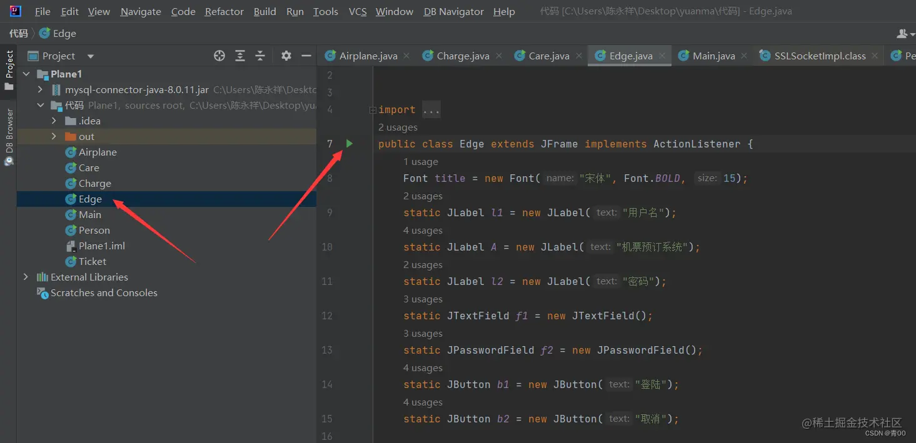This screenshot has width=916, height=443.
Task: Open the File menu
Action: click(43, 11)
